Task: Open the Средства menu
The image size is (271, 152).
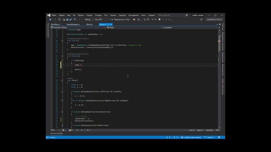Action: (122, 15)
